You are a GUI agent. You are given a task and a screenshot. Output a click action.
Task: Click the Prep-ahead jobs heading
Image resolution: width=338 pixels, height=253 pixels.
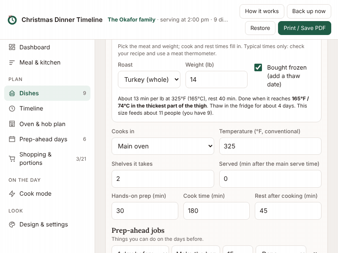(138, 230)
